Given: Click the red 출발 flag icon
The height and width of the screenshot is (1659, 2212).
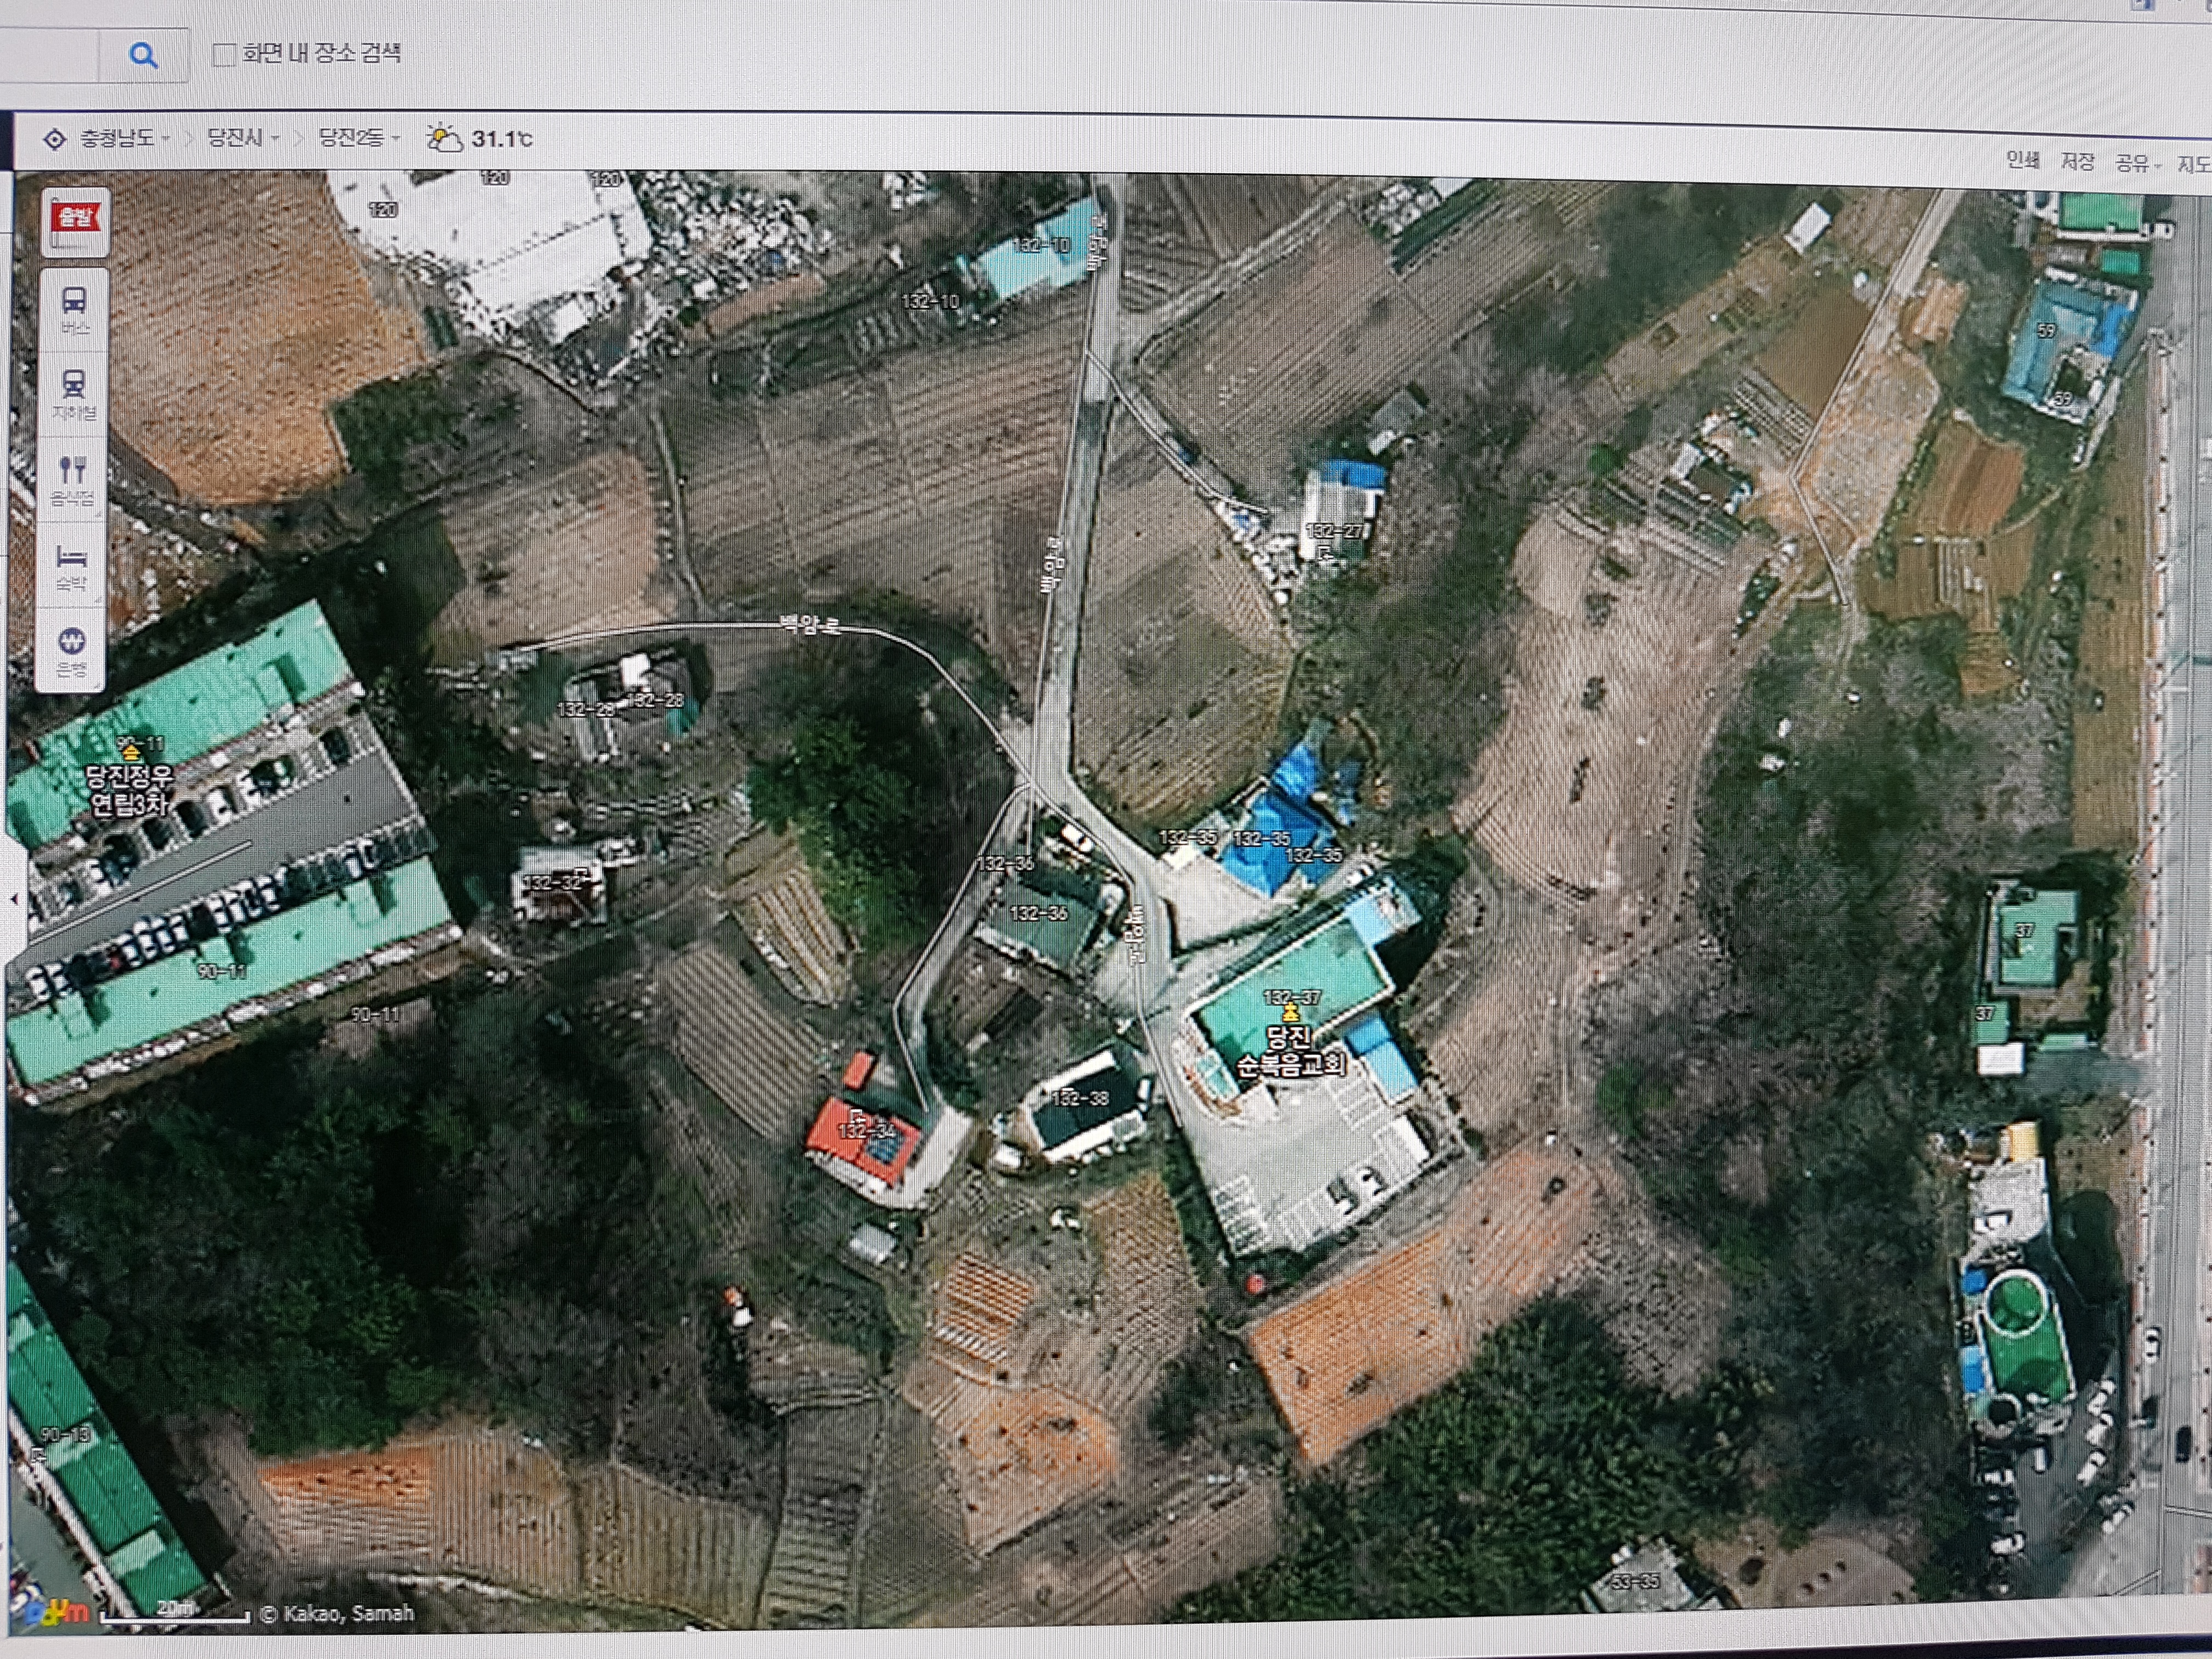Looking at the screenshot, I should tap(76, 220).
